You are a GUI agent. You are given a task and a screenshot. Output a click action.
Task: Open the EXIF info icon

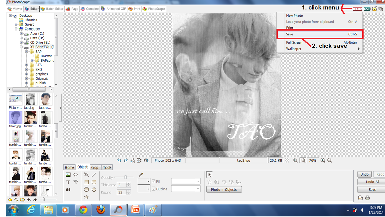pyautogui.click(x=367, y=9)
